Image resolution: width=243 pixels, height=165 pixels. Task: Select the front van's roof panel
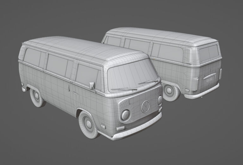pos(84,49)
